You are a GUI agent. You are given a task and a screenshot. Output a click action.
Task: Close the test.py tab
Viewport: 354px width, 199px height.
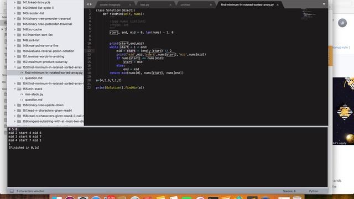point(170,5)
